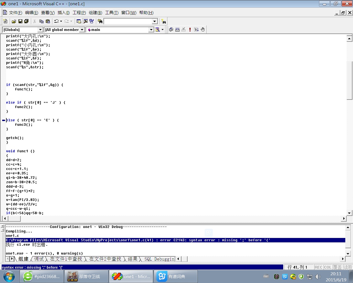Image resolution: width=353 pixels, height=283 pixels.
Task: Open the 文件(F) menu
Action: [15, 13]
